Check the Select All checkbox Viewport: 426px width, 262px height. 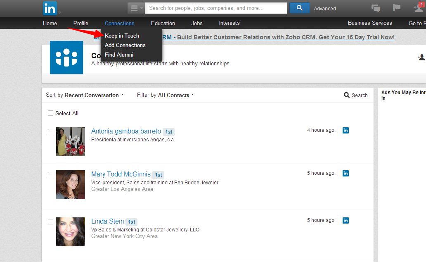click(x=50, y=113)
